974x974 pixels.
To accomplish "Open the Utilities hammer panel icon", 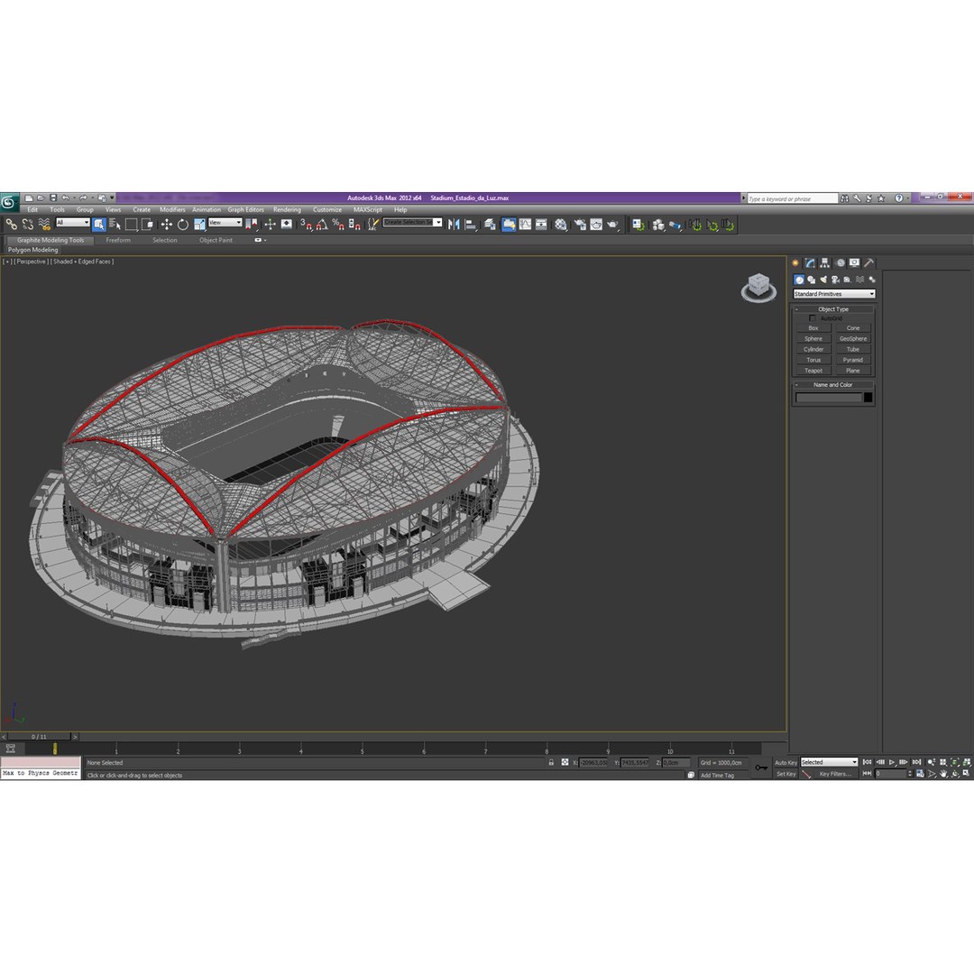I will click(869, 263).
